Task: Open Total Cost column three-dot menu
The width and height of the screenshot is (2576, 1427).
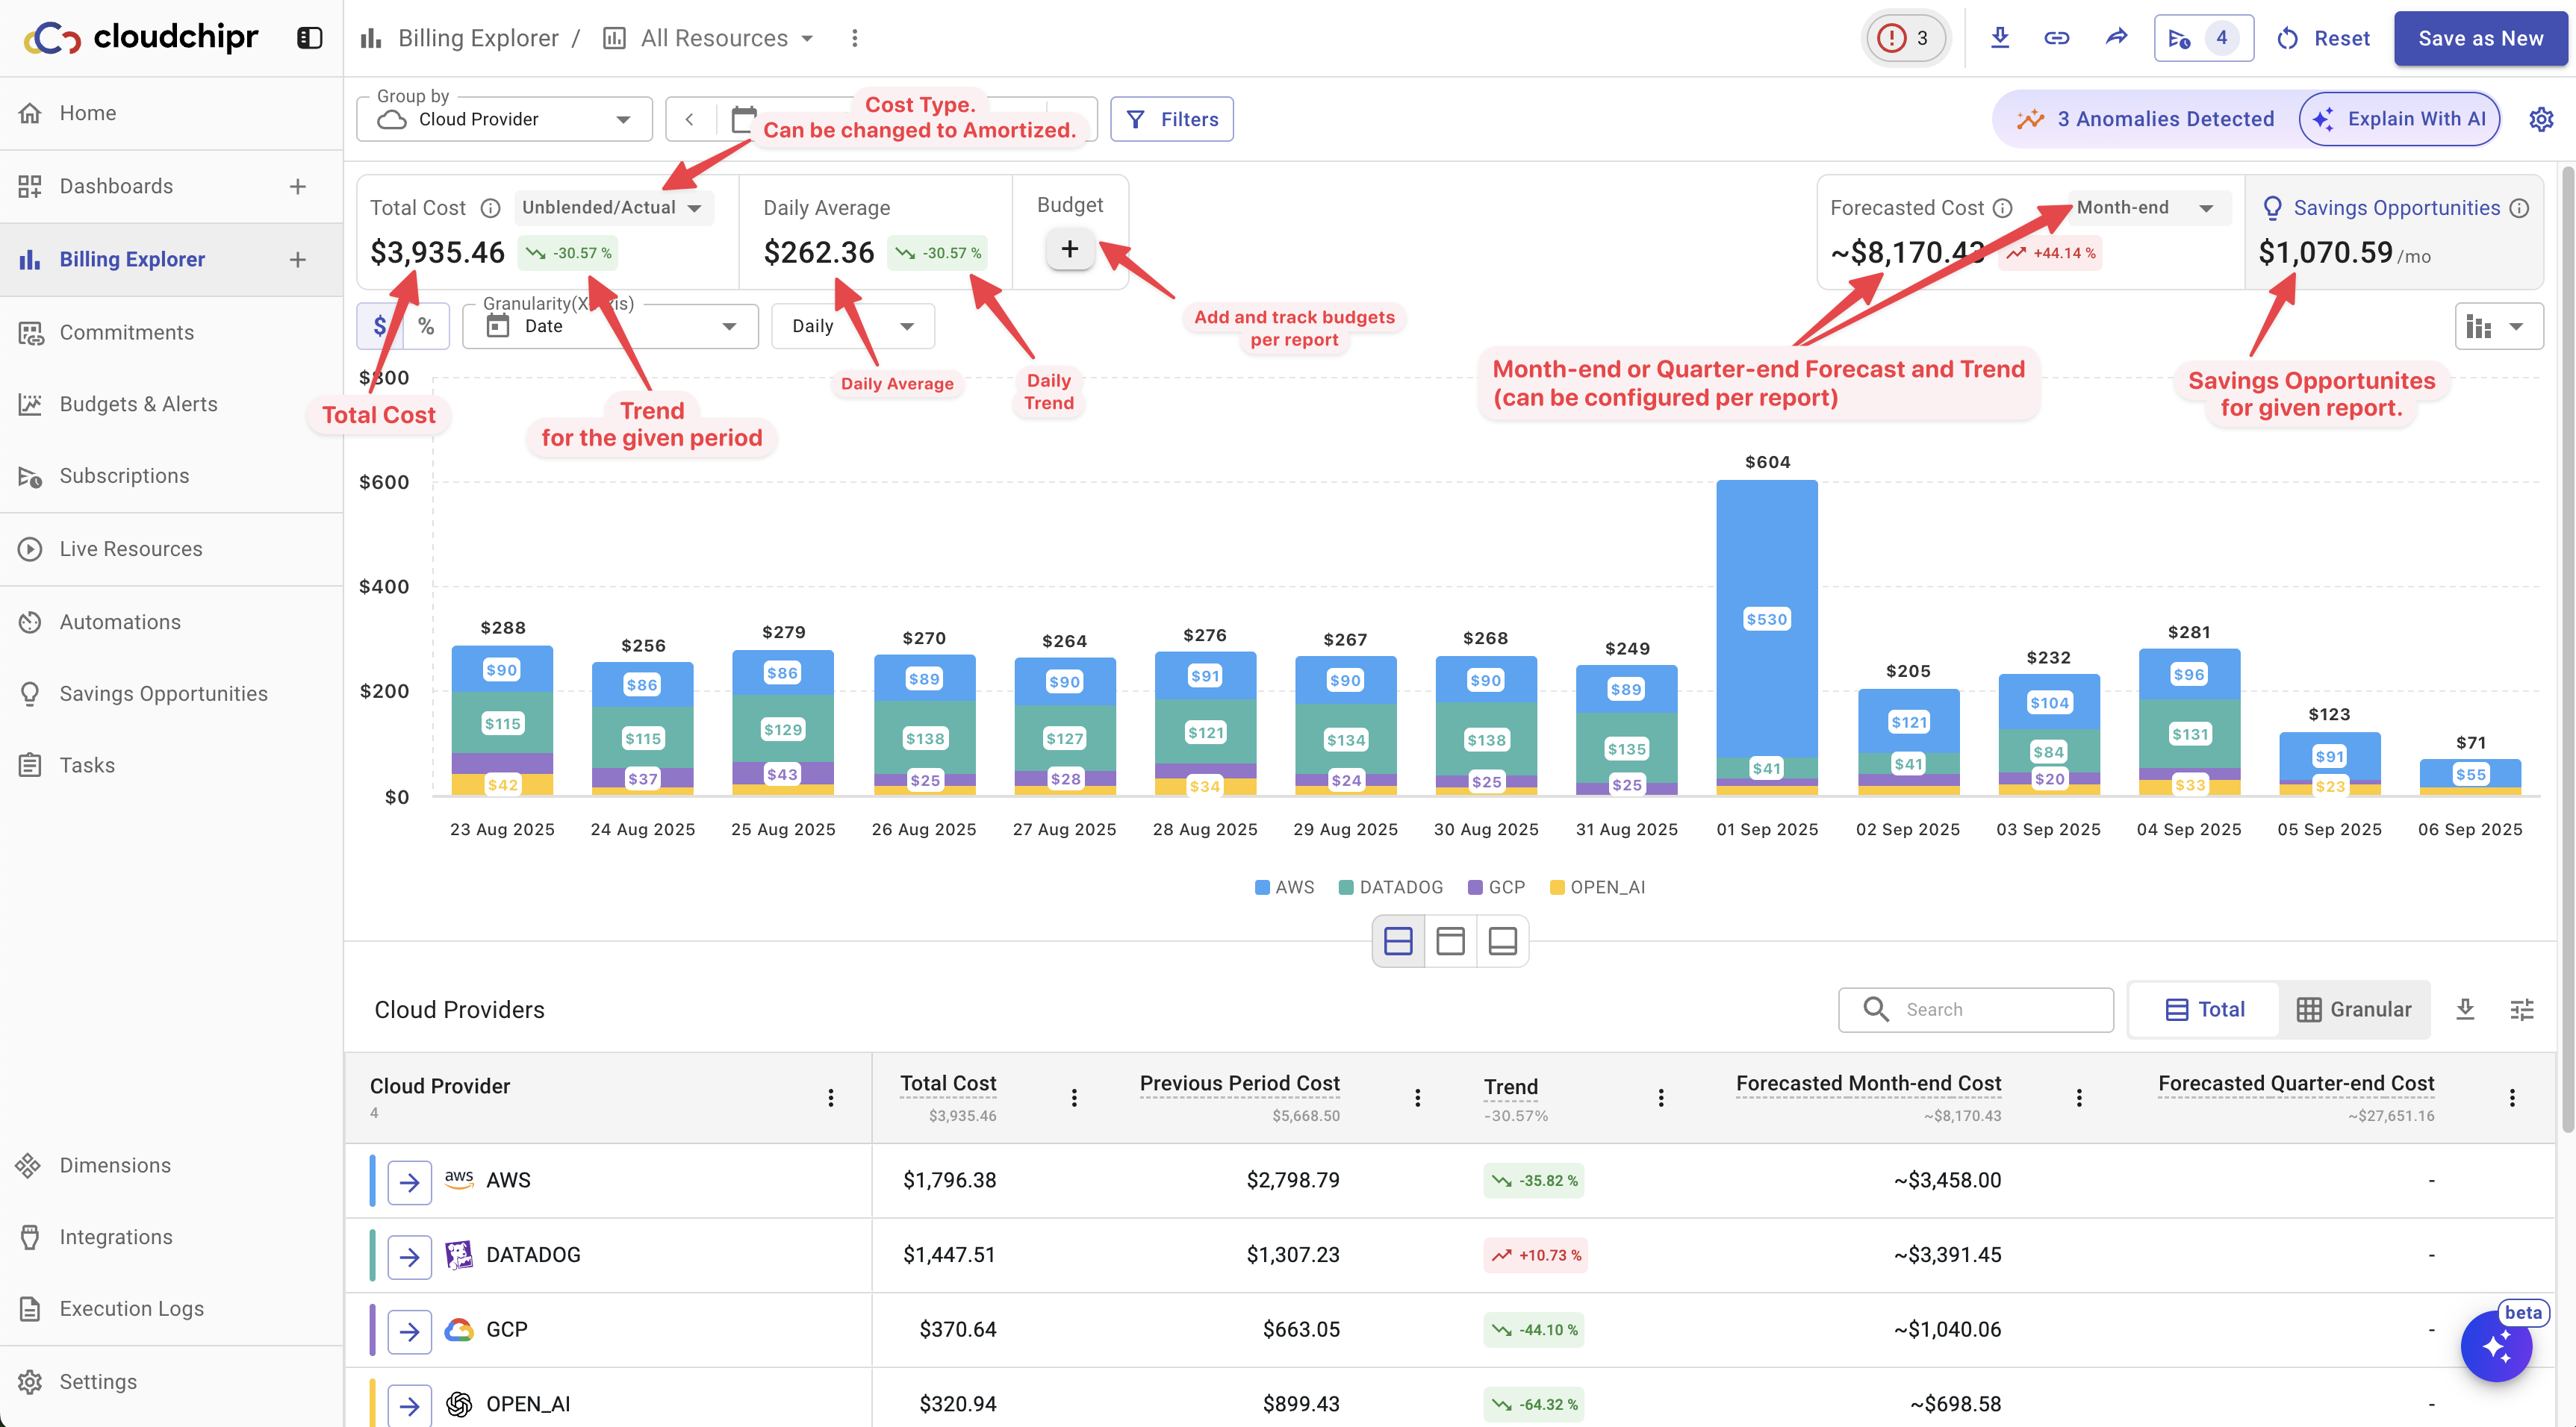Action: (x=1074, y=1097)
